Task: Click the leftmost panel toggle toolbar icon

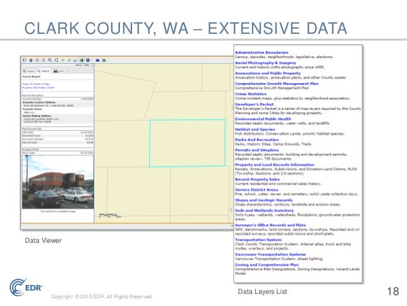Action: pyautogui.click(x=25, y=60)
